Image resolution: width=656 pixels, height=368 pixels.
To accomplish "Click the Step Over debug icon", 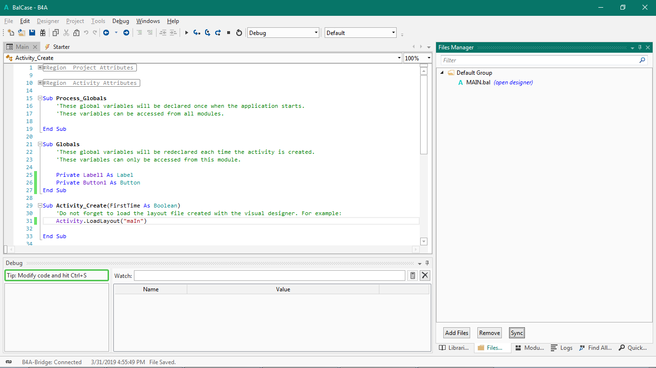I will coord(207,33).
